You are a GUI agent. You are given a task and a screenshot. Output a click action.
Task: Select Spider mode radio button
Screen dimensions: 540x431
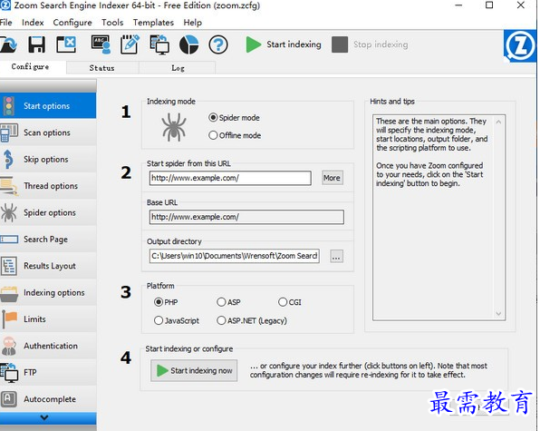click(213, 118)
